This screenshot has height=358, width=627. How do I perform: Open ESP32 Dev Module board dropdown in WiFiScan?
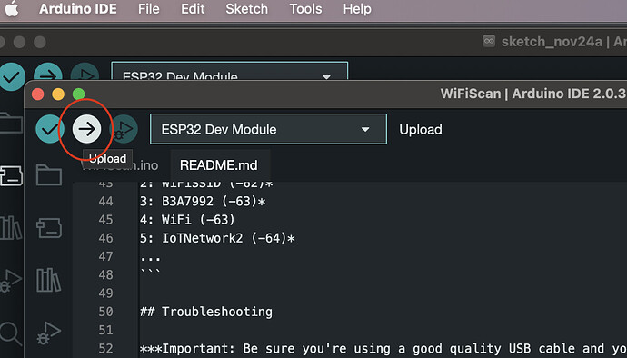click(268, 129)
